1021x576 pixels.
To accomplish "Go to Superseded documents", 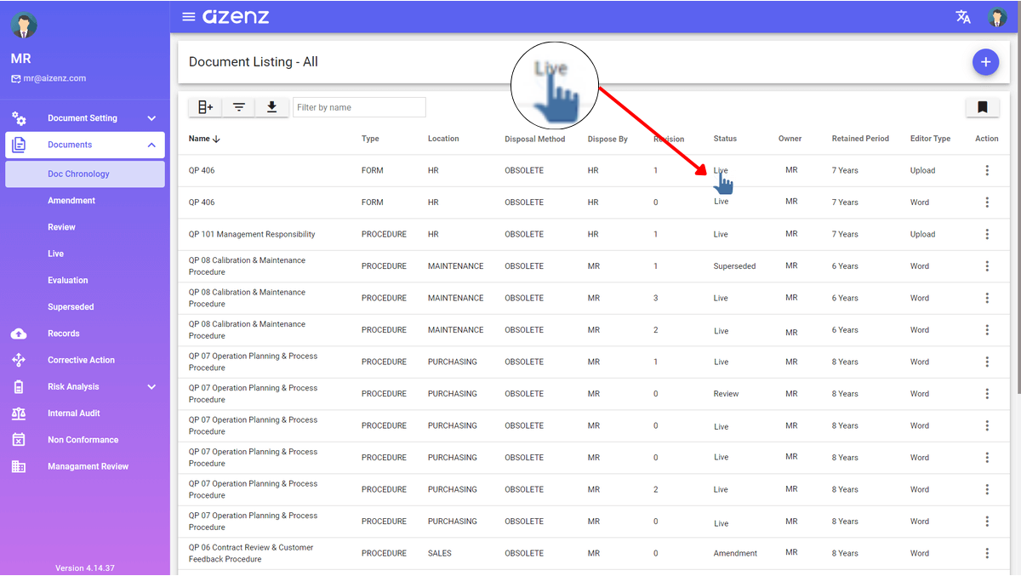I will coord(71,307).
